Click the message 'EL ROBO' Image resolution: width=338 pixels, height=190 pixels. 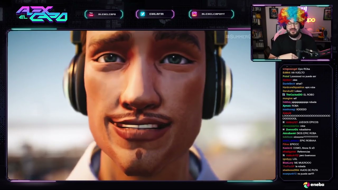tap(309, 94)
